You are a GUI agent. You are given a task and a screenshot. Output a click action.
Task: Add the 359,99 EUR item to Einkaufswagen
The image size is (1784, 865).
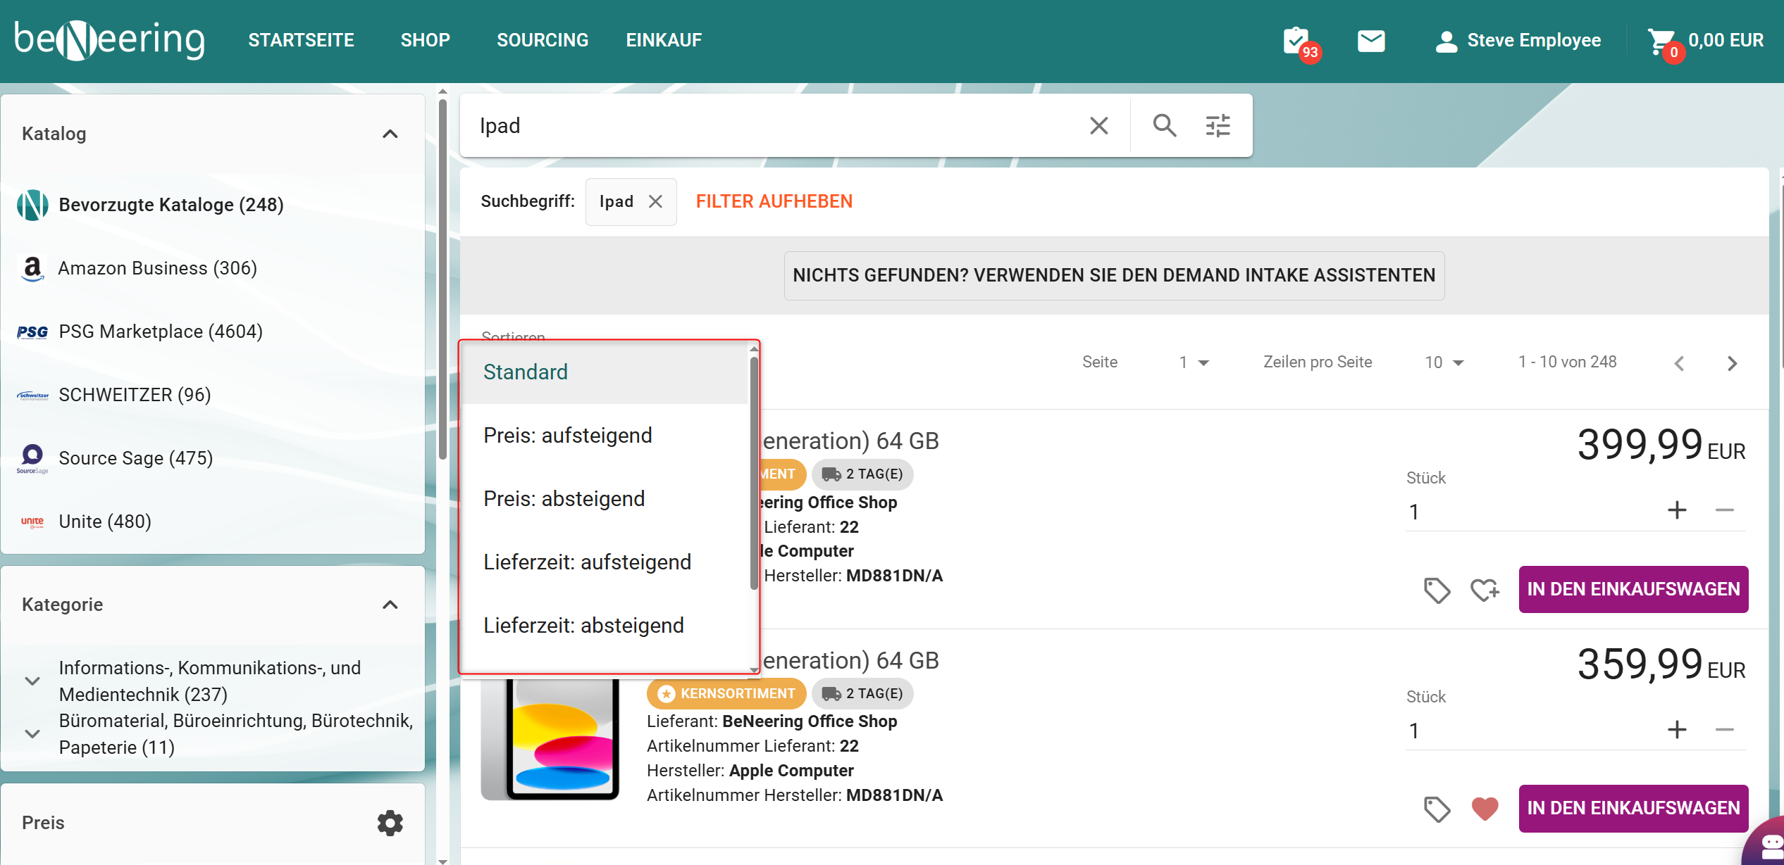[1633, 808]
